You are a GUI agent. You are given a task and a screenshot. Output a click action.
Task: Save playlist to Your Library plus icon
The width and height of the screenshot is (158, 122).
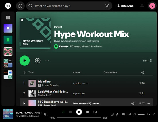pyautogui.click(x=38, y=61)
